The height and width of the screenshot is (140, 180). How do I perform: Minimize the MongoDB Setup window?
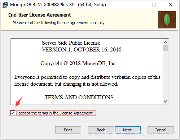coord(138,5)
